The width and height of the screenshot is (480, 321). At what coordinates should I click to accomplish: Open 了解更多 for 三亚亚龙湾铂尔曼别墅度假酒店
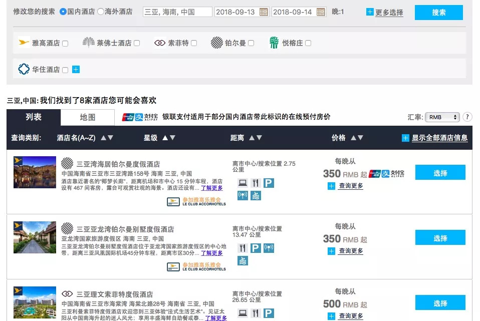pos(212,253)
